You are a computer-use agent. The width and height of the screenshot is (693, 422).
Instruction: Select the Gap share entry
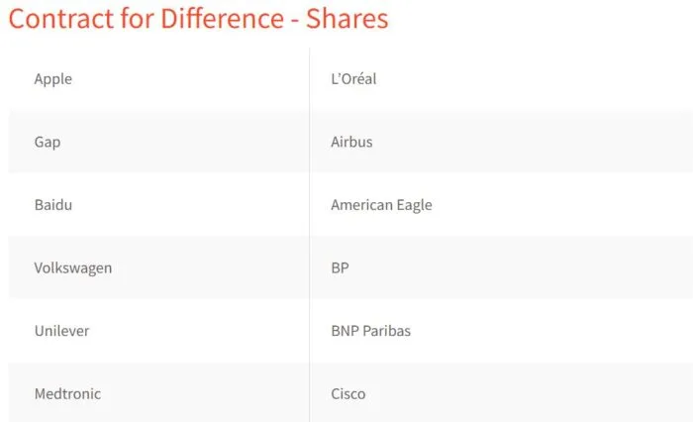(48, 143)
